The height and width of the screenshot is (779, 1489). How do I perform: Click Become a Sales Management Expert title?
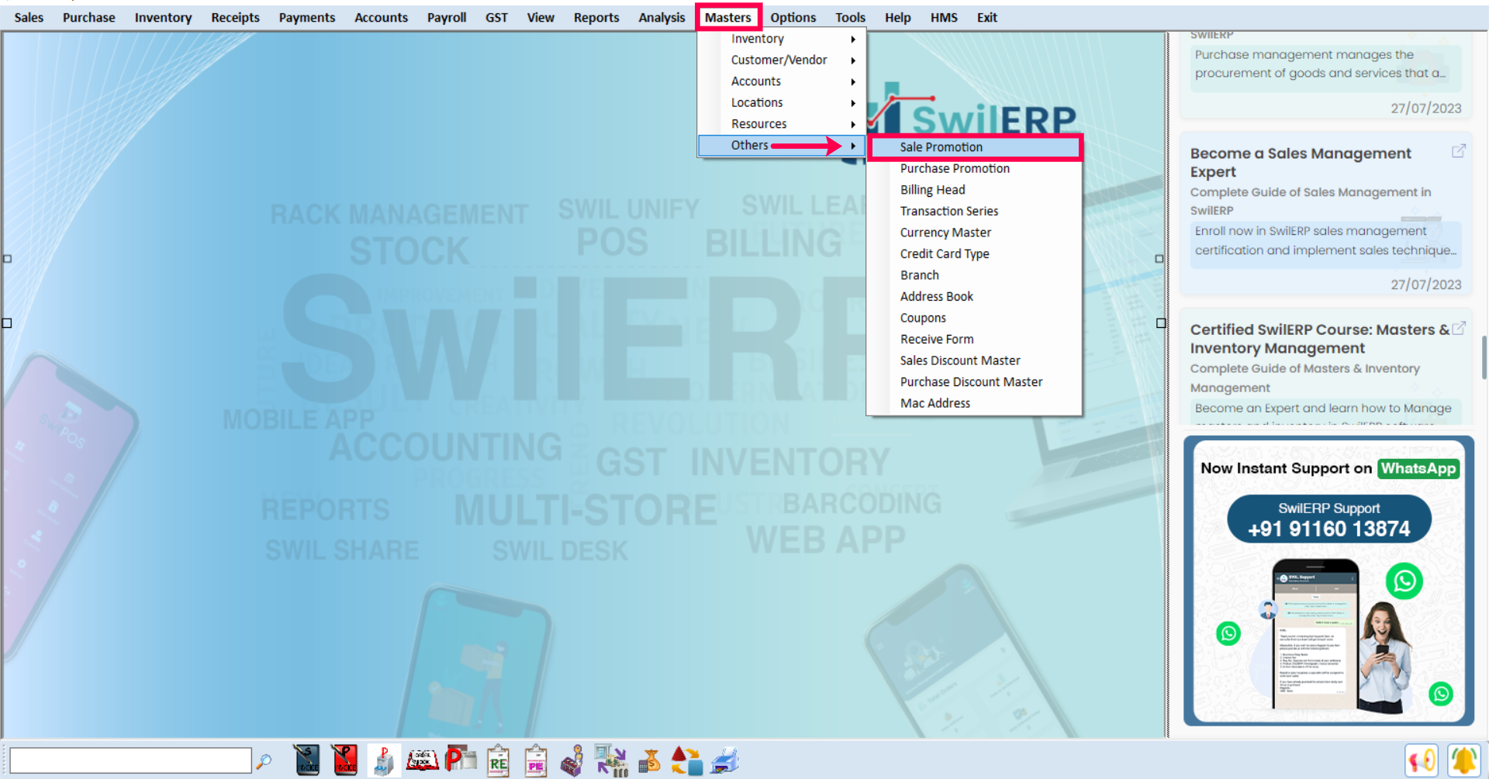click(1301, 162)
